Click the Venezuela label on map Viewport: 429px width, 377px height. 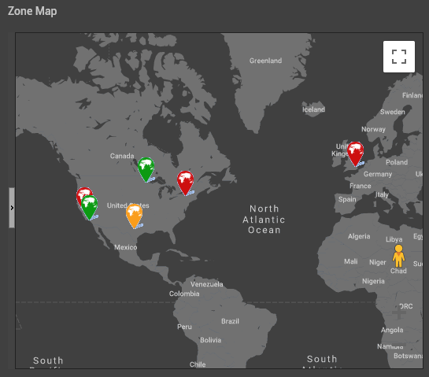tap(207, 284)
